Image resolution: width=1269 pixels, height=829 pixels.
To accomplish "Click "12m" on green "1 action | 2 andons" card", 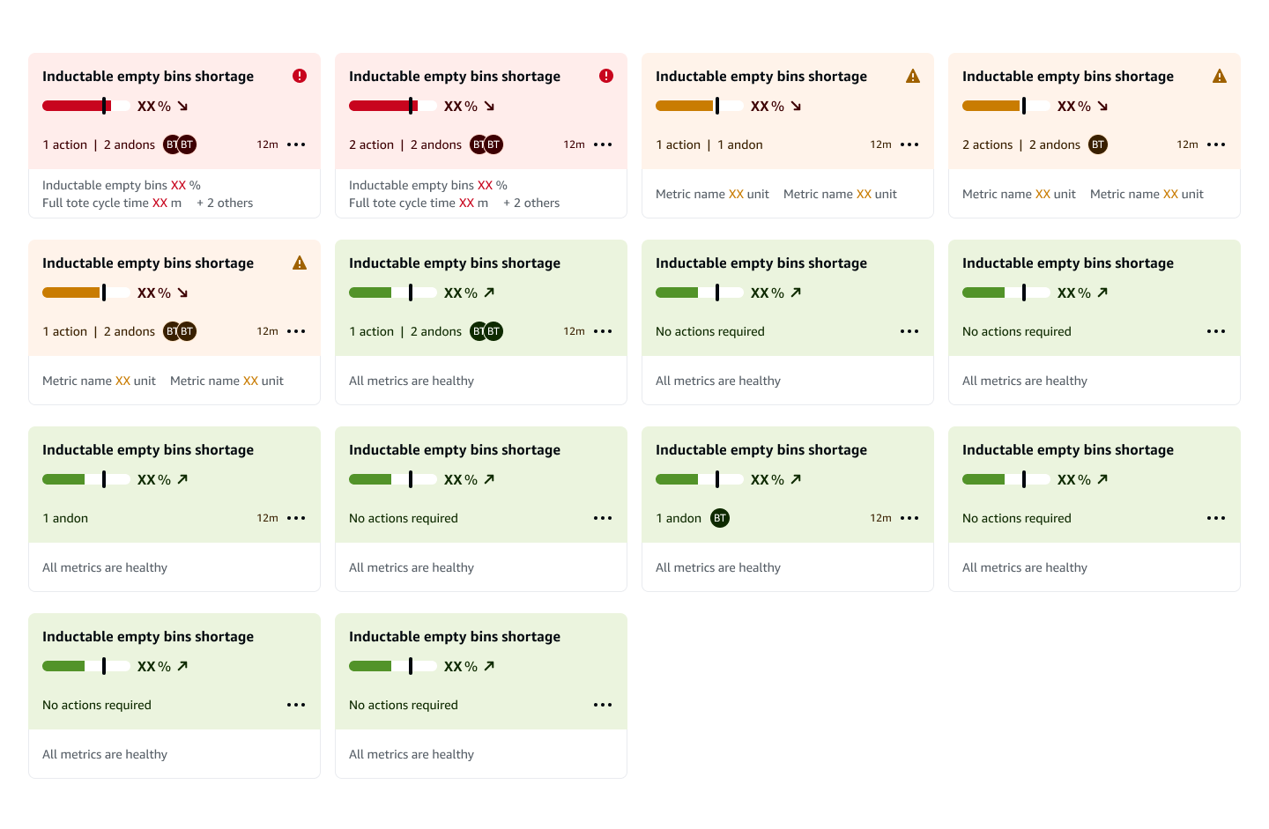I will tap(575, 331).
